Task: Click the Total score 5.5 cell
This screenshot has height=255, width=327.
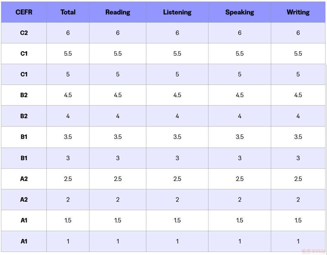Action: (x=68, y=54)
